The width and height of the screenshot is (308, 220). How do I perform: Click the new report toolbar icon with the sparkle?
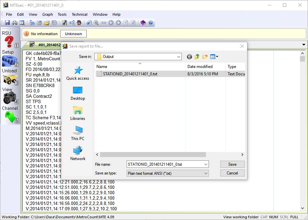[64, 22]
